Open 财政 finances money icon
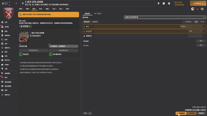 pyautogui.click(x=2, y=90)
